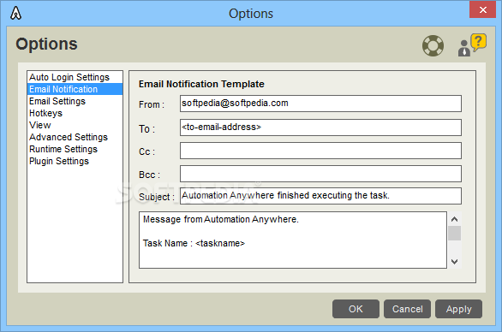This screenshot has width=502, height=332.
Task: Open View category
Action: pos(75,125)
